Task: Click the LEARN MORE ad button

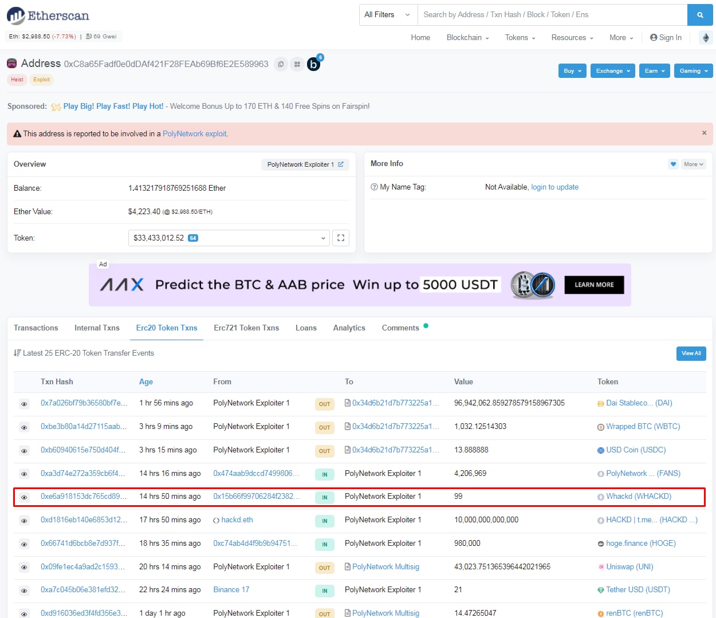Action: [594, 285]
